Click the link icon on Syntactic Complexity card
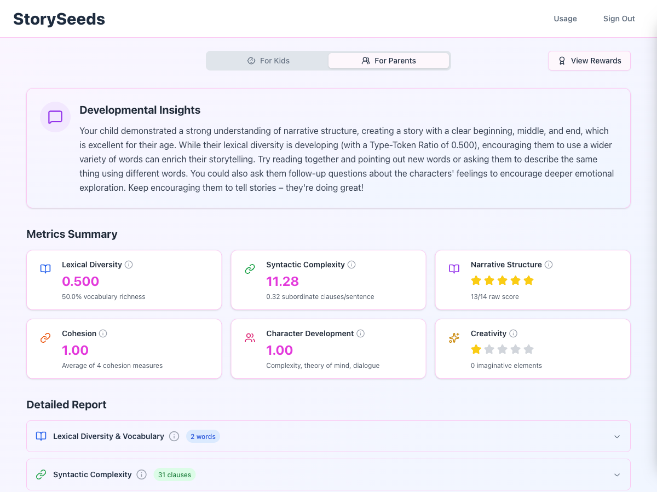 [250, 268]
